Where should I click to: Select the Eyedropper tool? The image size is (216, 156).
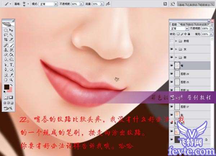tap(11, 75)
